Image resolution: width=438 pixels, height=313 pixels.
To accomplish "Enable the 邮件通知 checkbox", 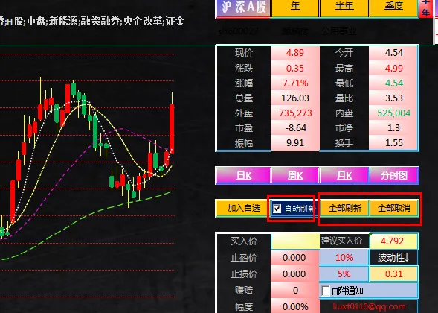I will click(326, 291).
